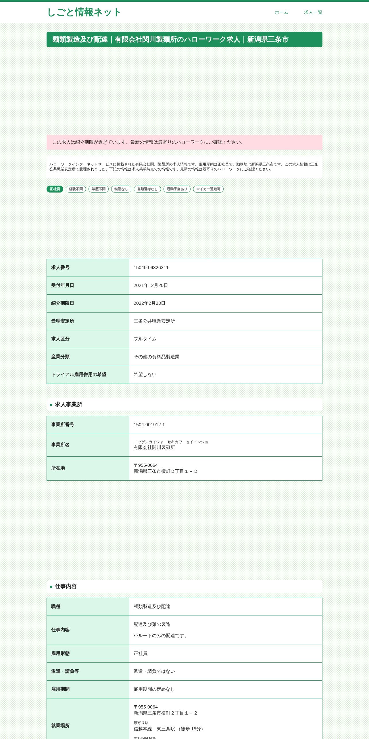Click the value フルタイム
Screen dimensions: 369x739
coord(145,339)
